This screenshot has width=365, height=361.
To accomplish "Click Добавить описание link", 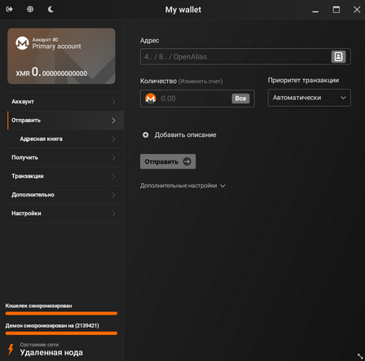I will pyautogui.click(x=185, y=135).
